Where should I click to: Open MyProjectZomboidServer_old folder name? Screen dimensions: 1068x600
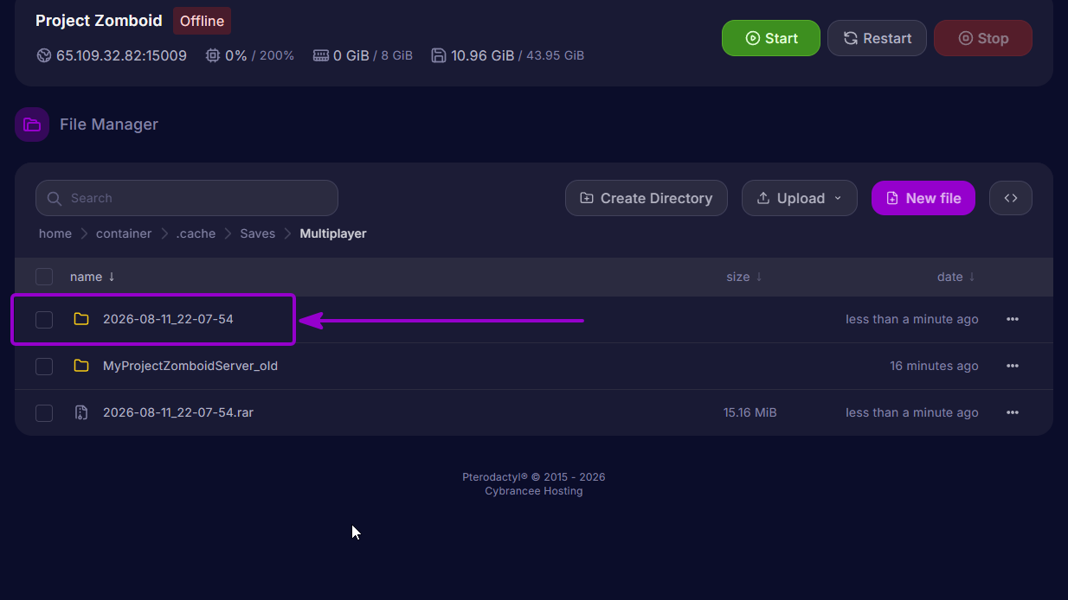[190, 366]
